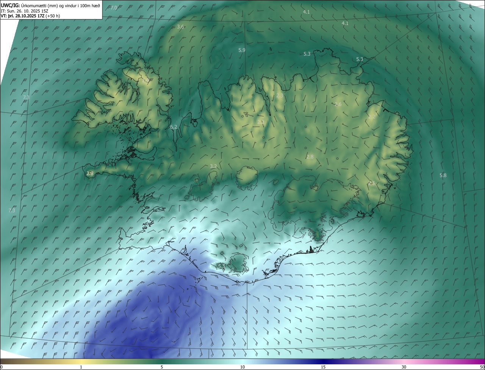The image size is (485, 370).
Task: Click the 2.5 value label
Action: pyautogui.click(x=371, y=183)
